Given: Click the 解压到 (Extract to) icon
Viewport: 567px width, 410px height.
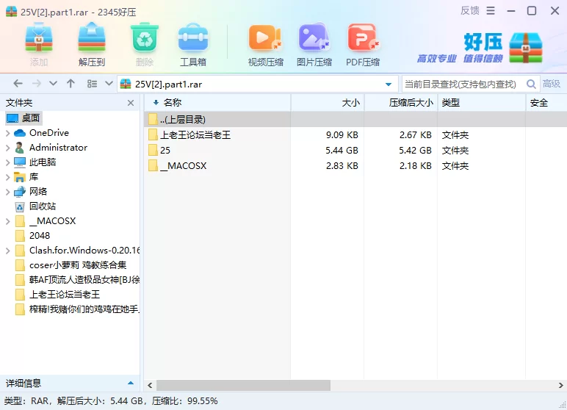Looking at the screenshot, I should tap(92, 44).
